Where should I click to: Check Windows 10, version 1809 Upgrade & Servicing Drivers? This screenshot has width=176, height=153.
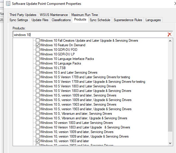38,136
